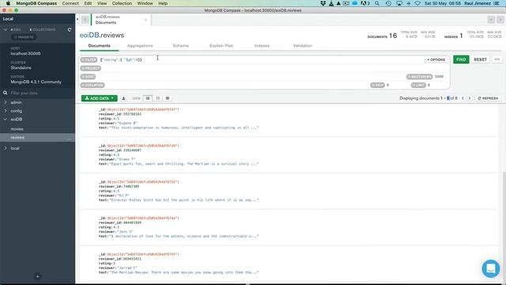Click the tab-scroll right arrow at top right

pyautogui.click(x=500, y=20)
